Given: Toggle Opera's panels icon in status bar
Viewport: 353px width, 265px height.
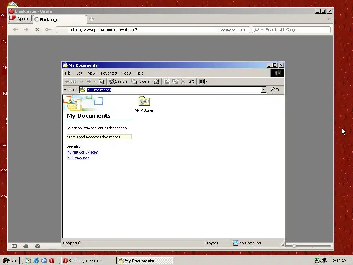Looking at the screenshot, I should click(x=14, y=246).
